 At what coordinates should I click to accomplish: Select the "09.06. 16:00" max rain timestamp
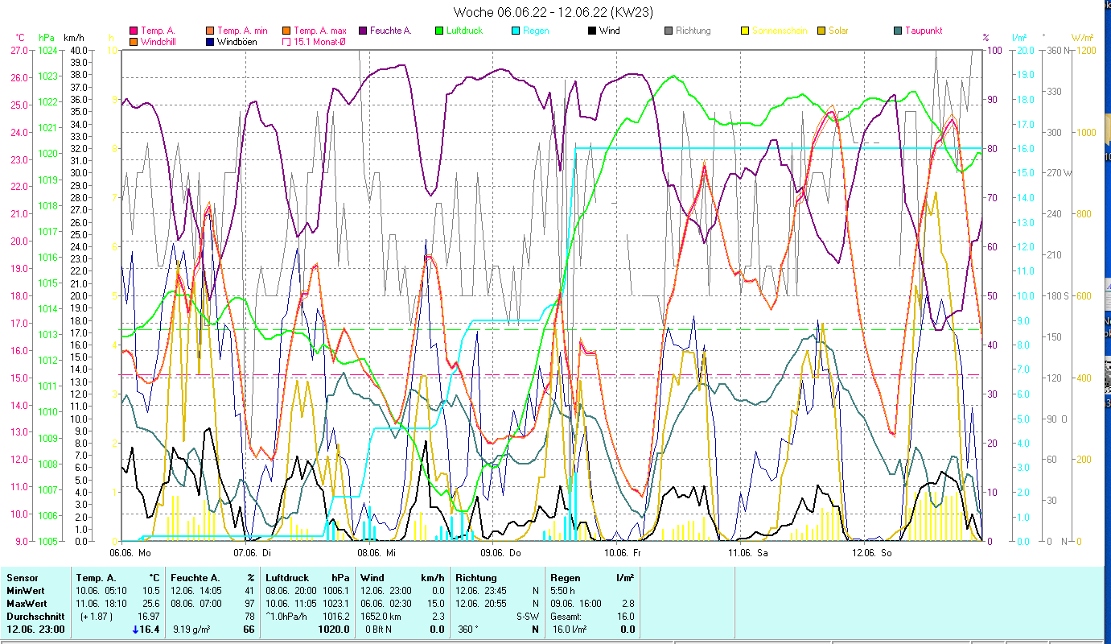(574, 604)
